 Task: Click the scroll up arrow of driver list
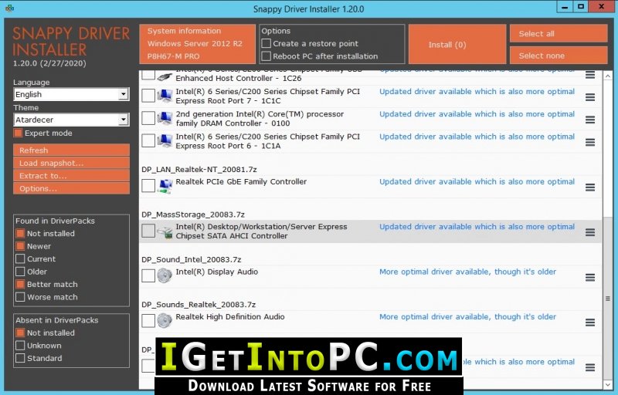[x=607, y=76]
